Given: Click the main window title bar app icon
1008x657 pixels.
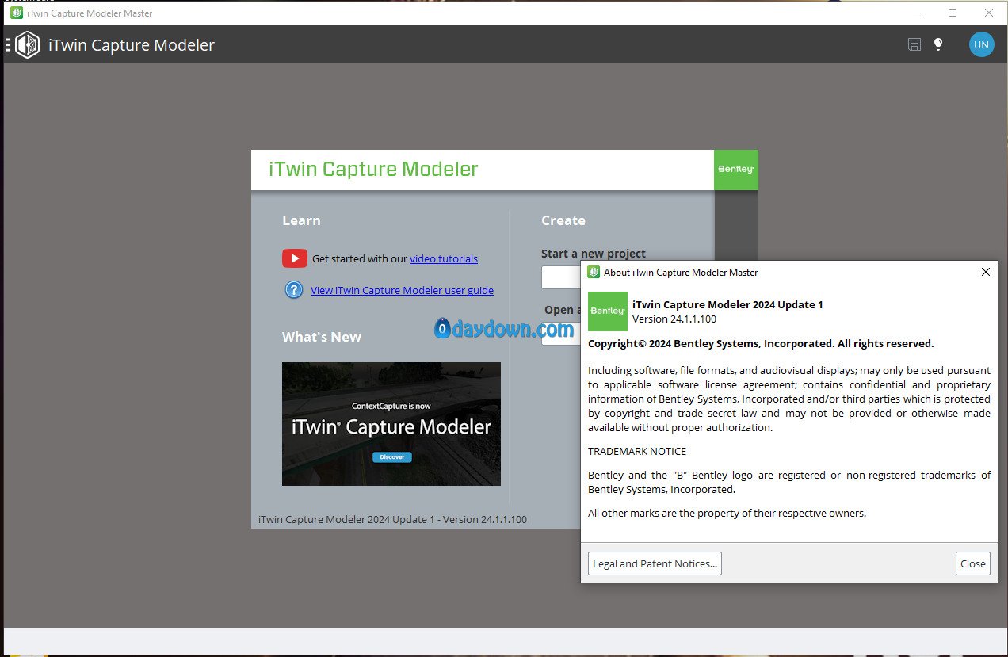Looking at the screenshot, I should pos(16,13).
